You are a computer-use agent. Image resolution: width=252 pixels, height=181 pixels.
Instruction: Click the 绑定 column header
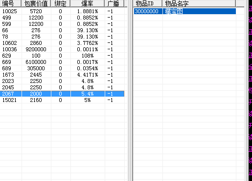point(61,3)
